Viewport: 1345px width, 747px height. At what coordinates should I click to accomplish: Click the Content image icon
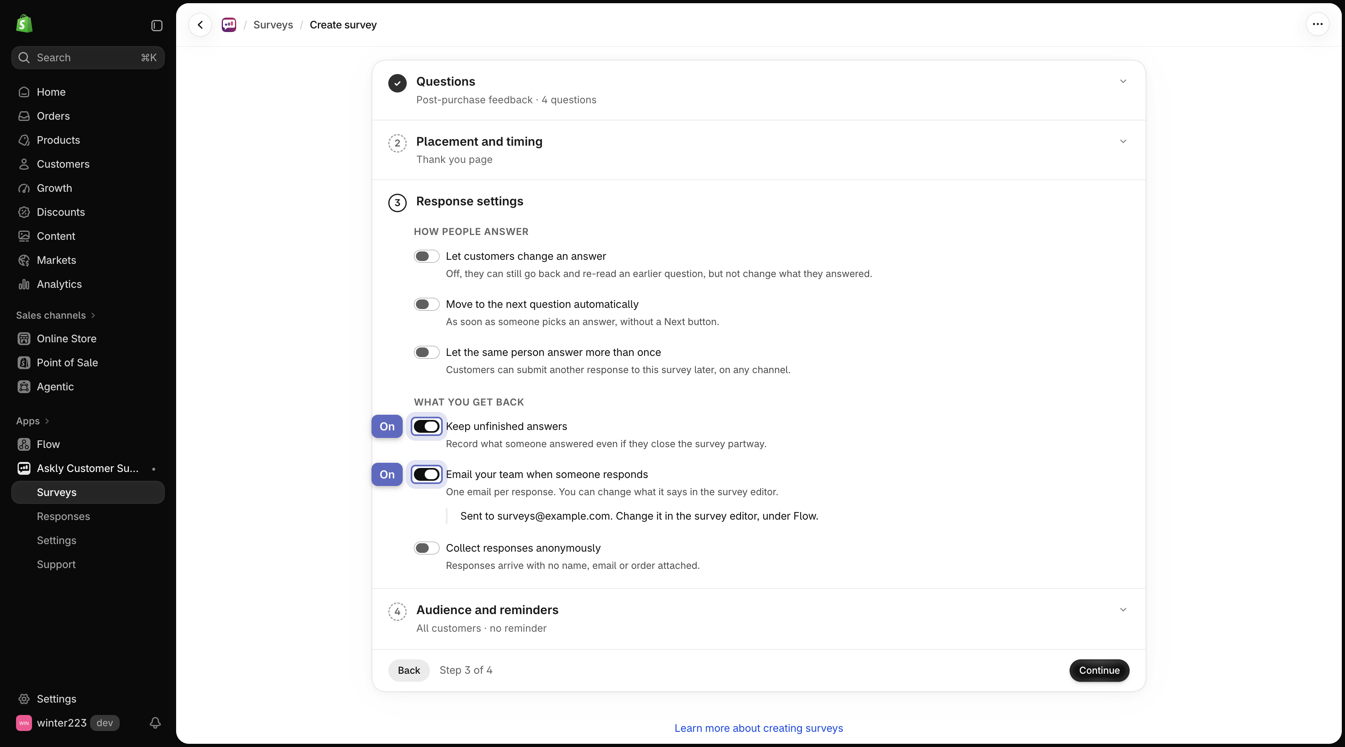[x=24, y=236]
